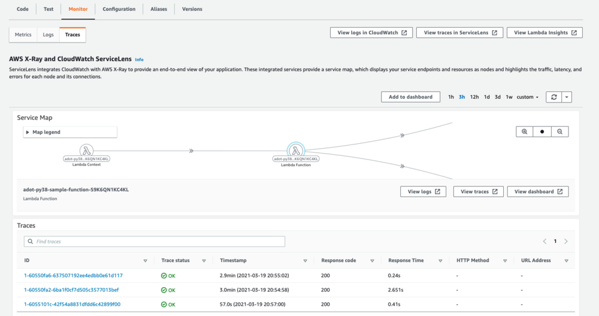
Task: Open View Lambda Insights
Action: pyautogui.click(x=544, y=32)
